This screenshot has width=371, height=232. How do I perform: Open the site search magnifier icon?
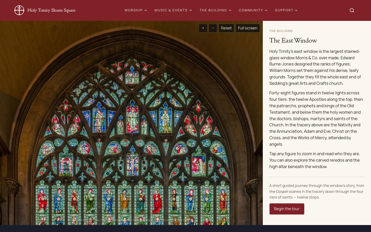coord(352,10)
